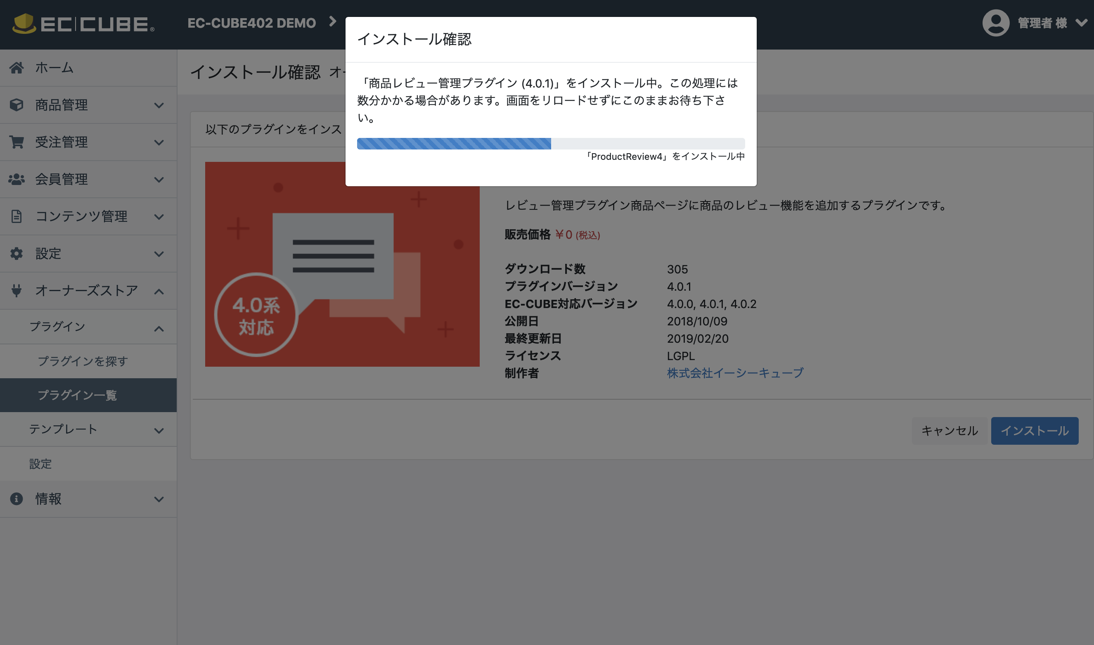Open the 株式会社イーシーキューブ author link
This screenshot has height=645, width=1094.
[735, 373]
